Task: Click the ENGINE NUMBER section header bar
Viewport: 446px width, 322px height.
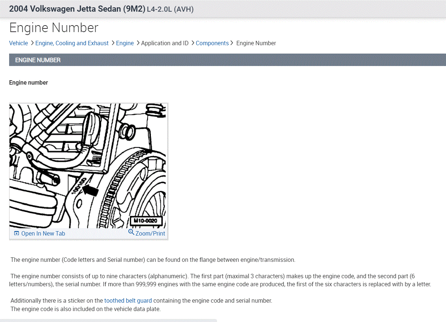Action: tap(227, 60)
